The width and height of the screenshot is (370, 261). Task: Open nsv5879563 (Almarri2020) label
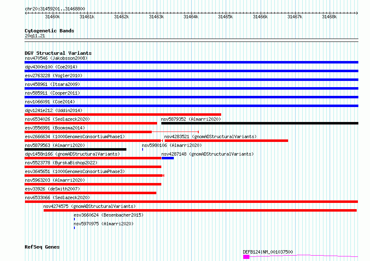55,145
